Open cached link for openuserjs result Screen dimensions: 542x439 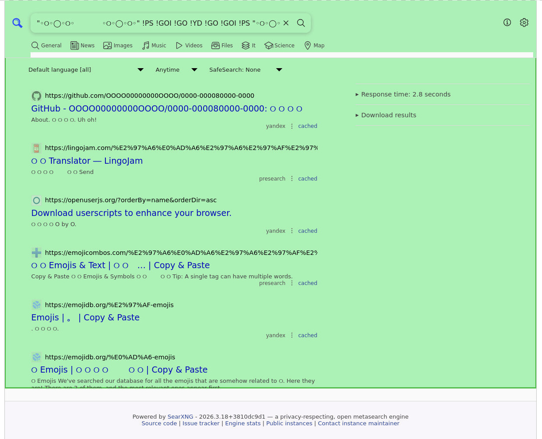[307, 231]
